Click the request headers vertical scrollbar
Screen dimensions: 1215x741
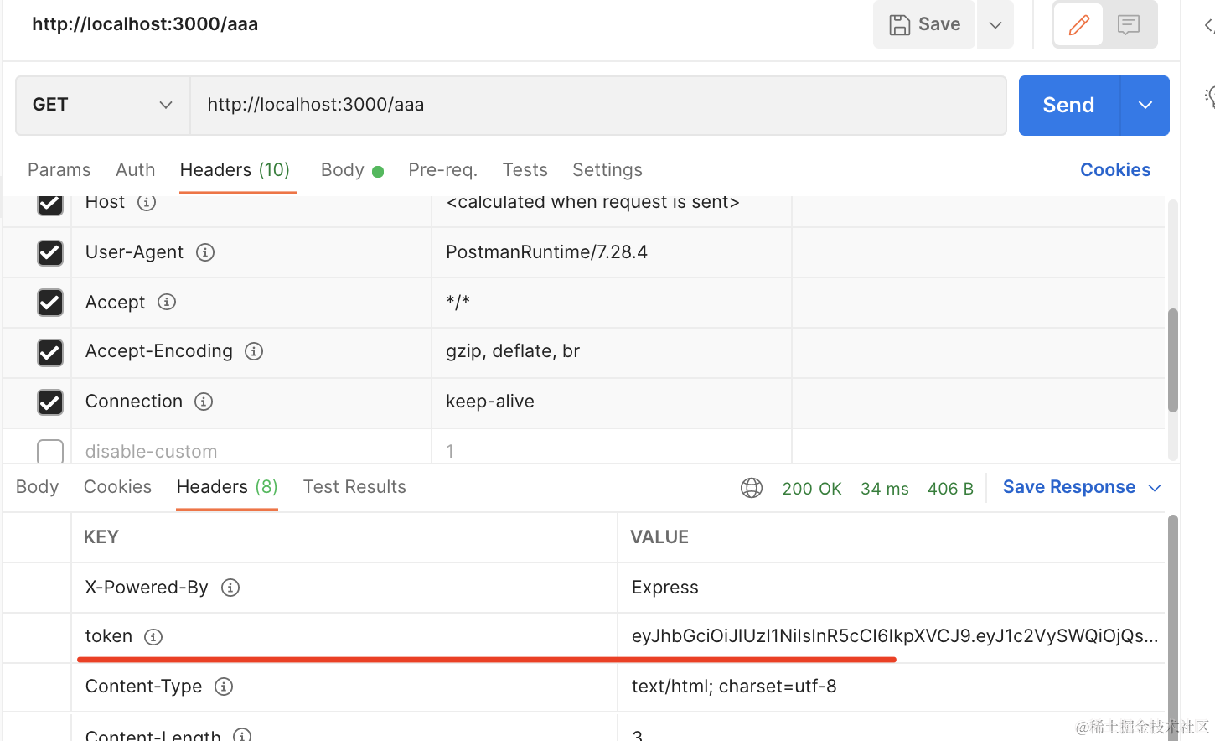pos(1173,360)
